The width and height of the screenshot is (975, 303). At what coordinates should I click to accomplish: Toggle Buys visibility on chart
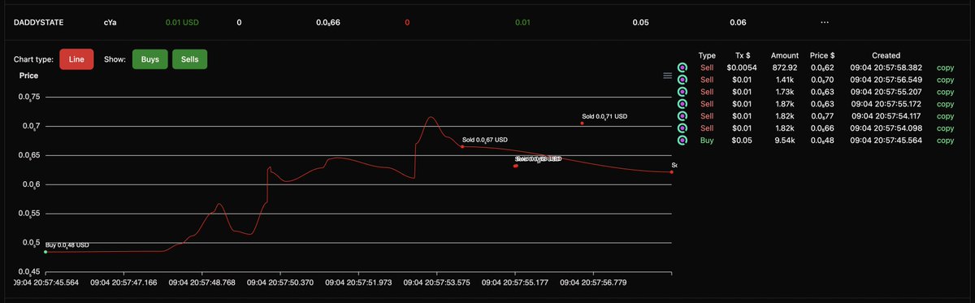click(x=150, y=58)
